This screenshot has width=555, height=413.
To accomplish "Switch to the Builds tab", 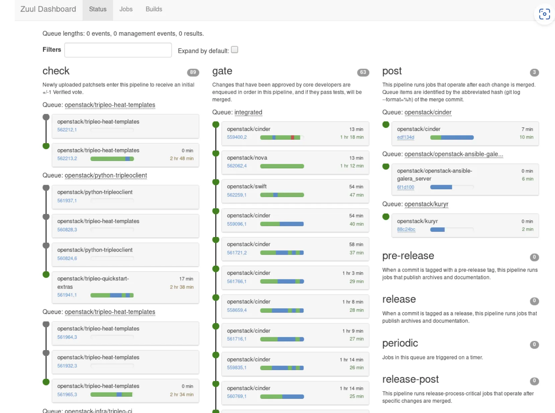I will coord(154,9).
